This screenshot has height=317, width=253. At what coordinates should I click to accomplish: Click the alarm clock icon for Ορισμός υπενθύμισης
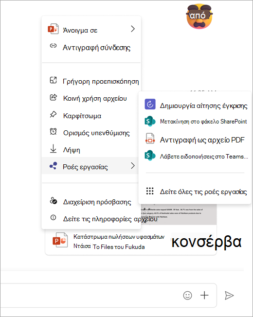[53, 131]
